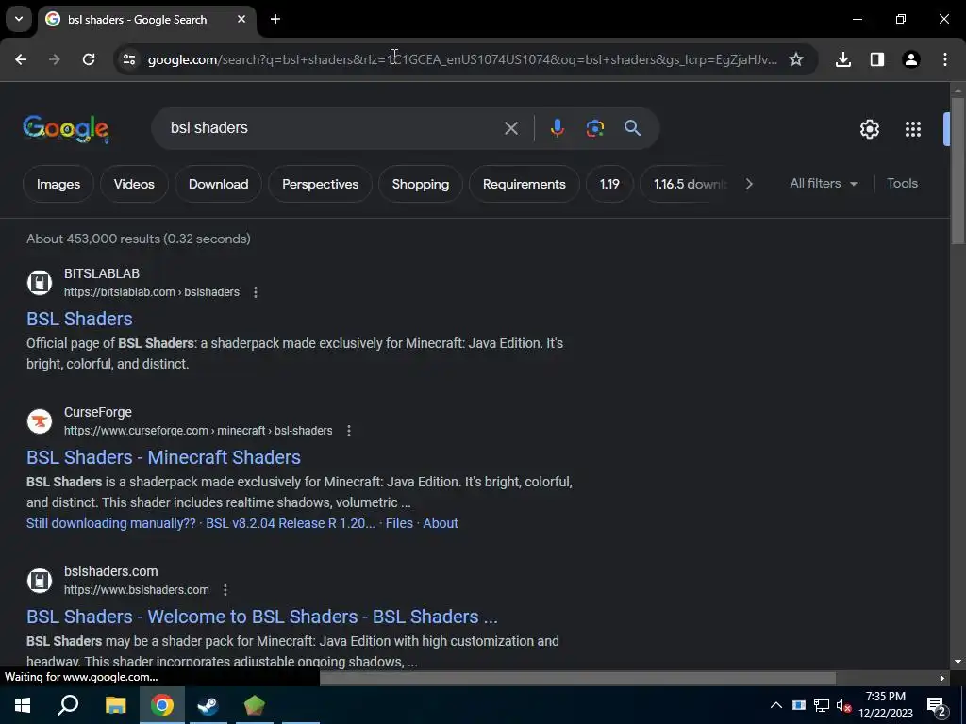Open the taskbar clock and date
The width and height of the screenshot is (966, 724).
click(886, 705)
